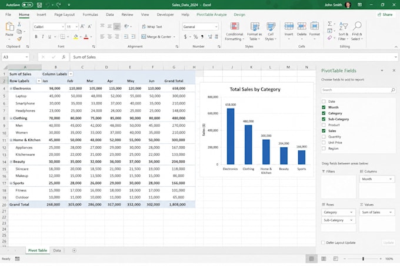The image size is (400, 266).
Task: Apply Bold formatting
Action: coord(36,36)
